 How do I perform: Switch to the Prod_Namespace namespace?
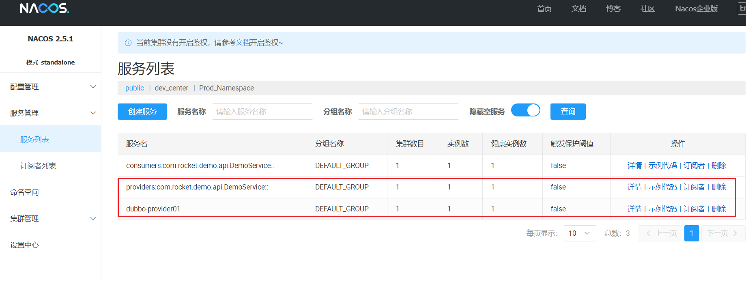pos(226,88)
